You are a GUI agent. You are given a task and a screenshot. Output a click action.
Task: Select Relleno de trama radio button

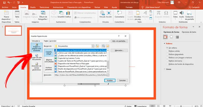(167, 61)
